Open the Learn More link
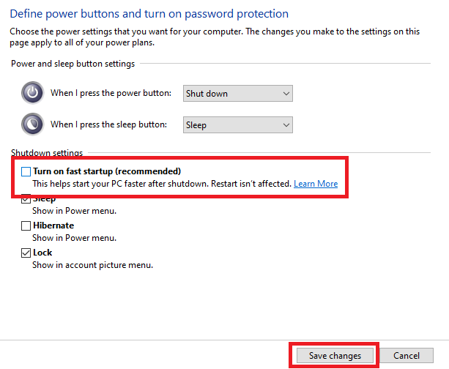449x369 pixels. (316, 184)
